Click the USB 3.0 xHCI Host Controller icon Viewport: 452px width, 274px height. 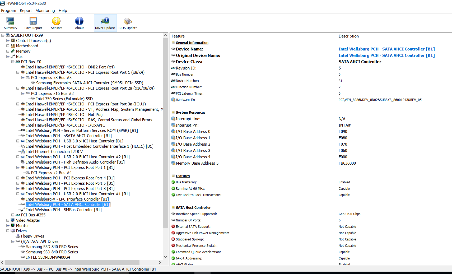pyautogui.click(x=23, y=141)
